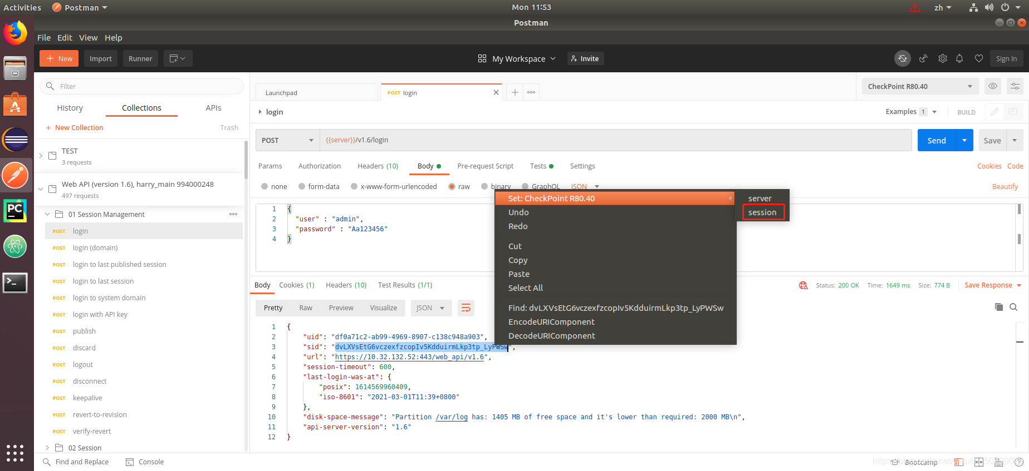Click the request URL field

[615, 140]
